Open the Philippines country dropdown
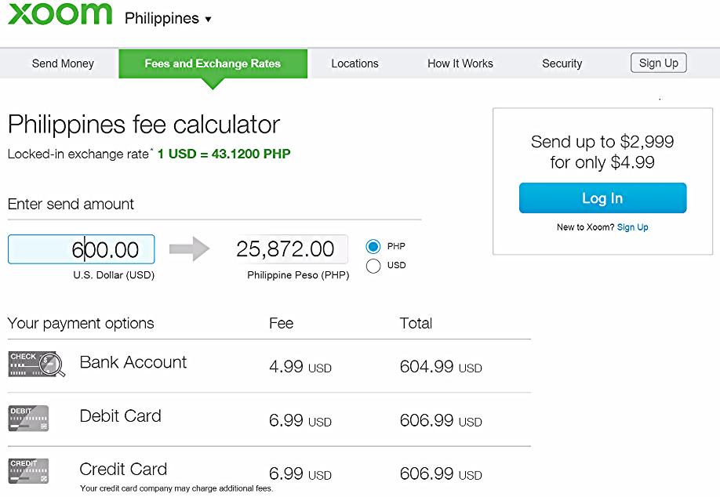720x497 pixels. point(168,18)
